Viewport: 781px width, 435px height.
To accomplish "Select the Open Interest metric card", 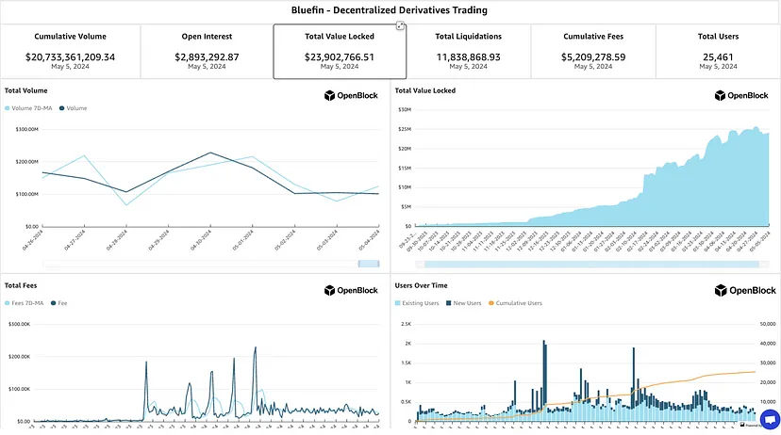I will pyautogui.click(x=207, y=51).
